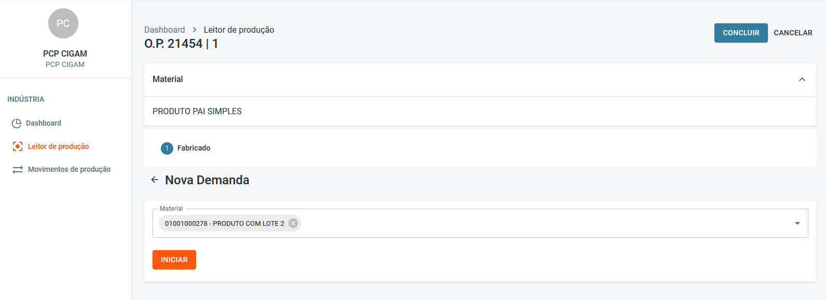Click the Movimentos de produção swap-arrows icon
Image resolution: width=826 pixels, height=300 pixels.
(18, 170)
